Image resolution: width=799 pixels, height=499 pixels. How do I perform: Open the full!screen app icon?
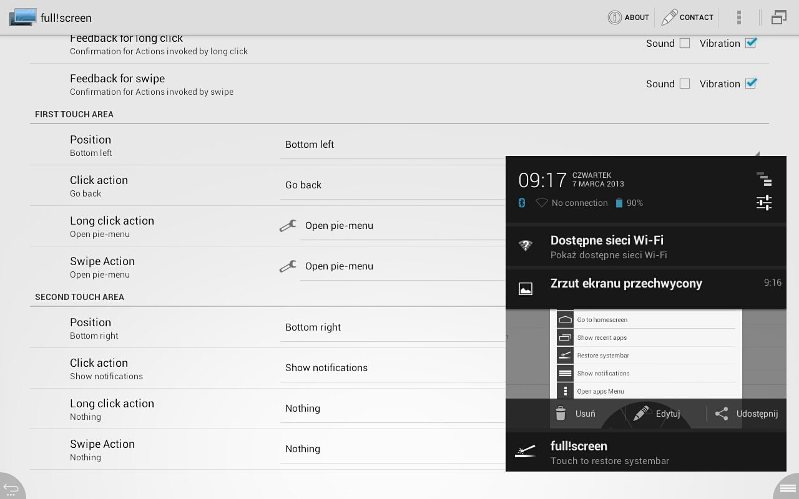[22, 17]
